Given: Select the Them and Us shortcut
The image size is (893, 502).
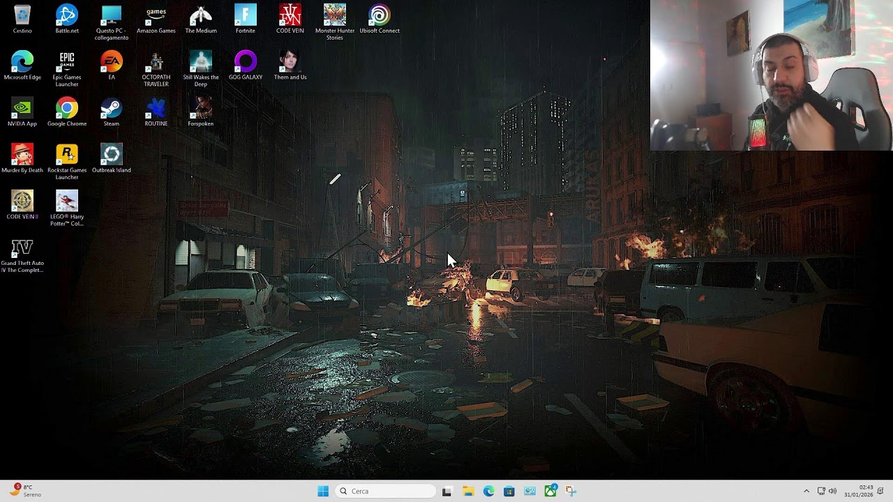Looking at the screenshot, I should point(290,66).
